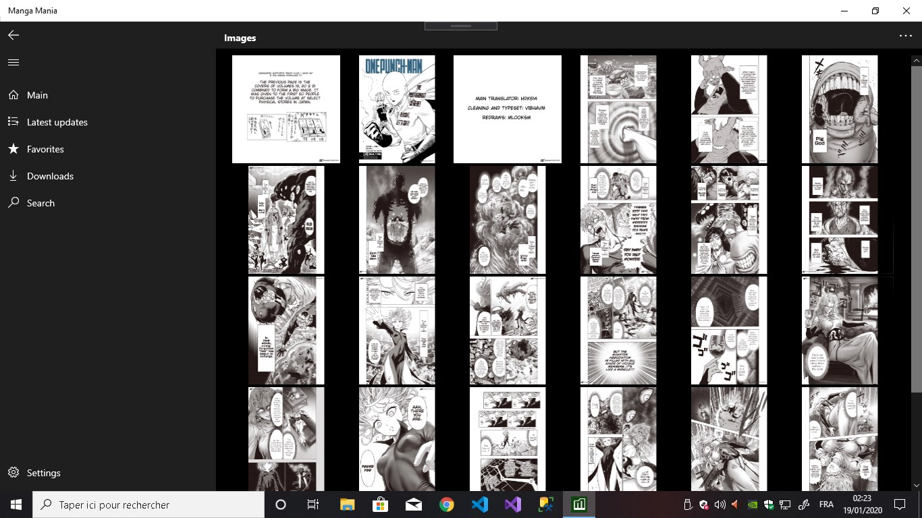The height and width of the screenshot is (518, 922).
Task: Open the Main home page
Action: tap(108, 95)
